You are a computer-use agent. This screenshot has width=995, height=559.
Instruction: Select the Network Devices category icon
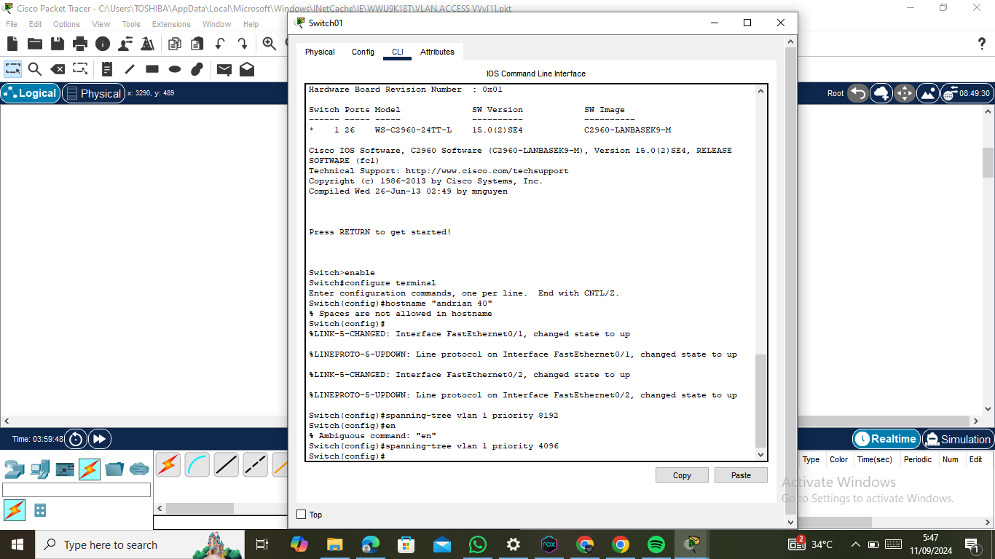point(14,469)
